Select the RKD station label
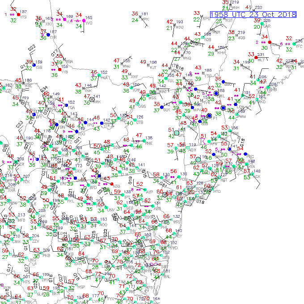 262,102
